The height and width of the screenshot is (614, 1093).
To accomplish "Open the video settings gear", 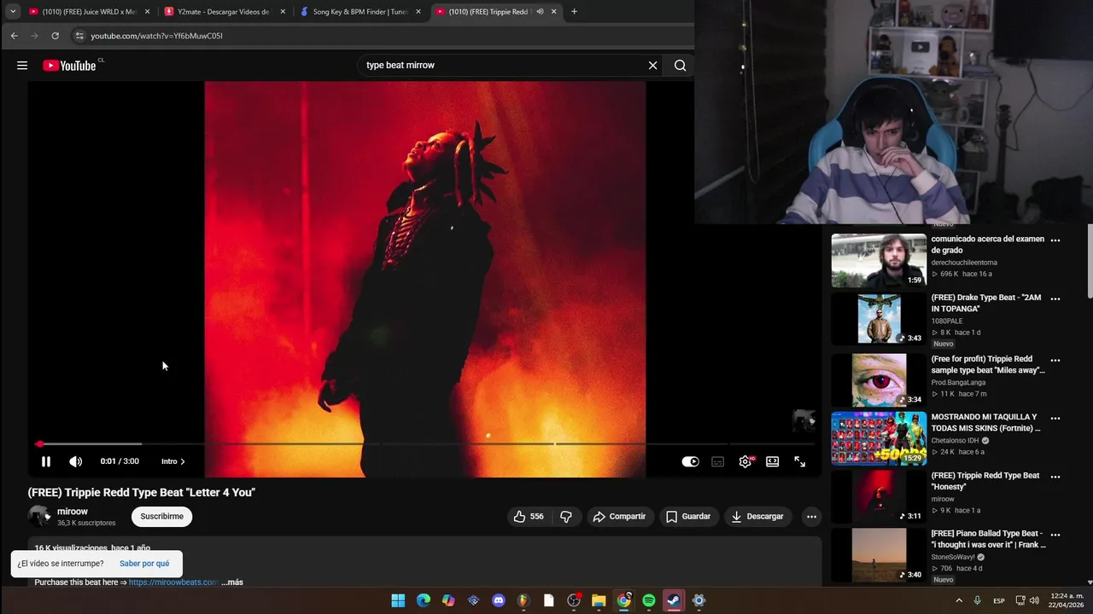I will [745, 461].
